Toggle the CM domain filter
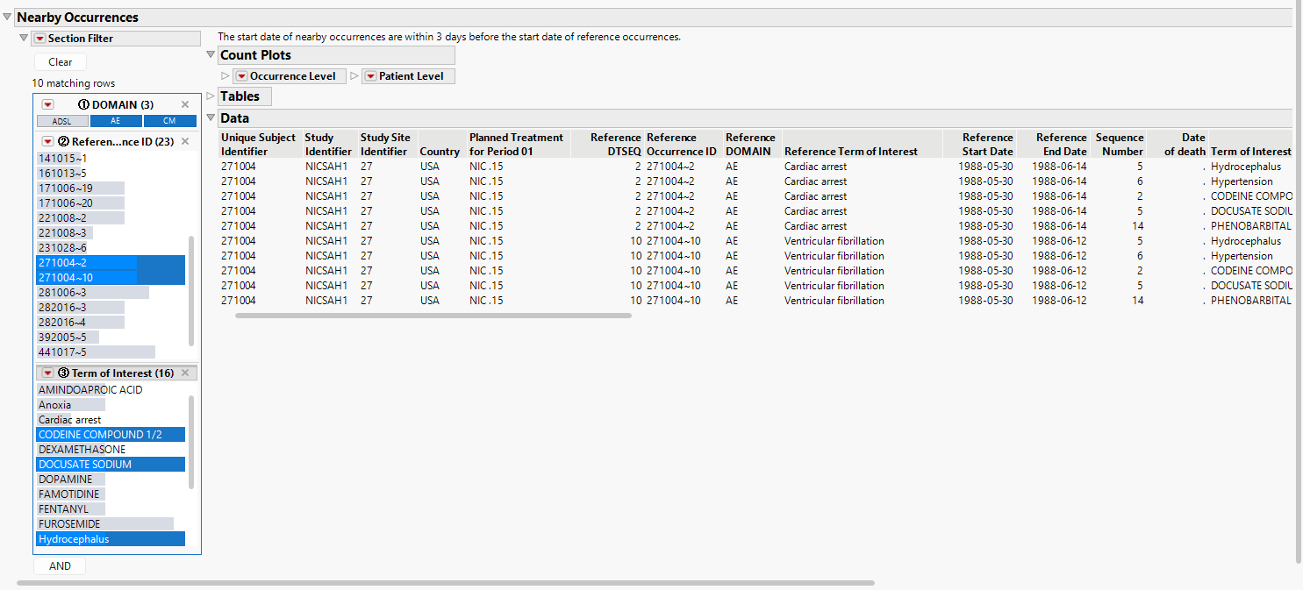This screenshot has width=1303, height=590. tap(168, 121)
